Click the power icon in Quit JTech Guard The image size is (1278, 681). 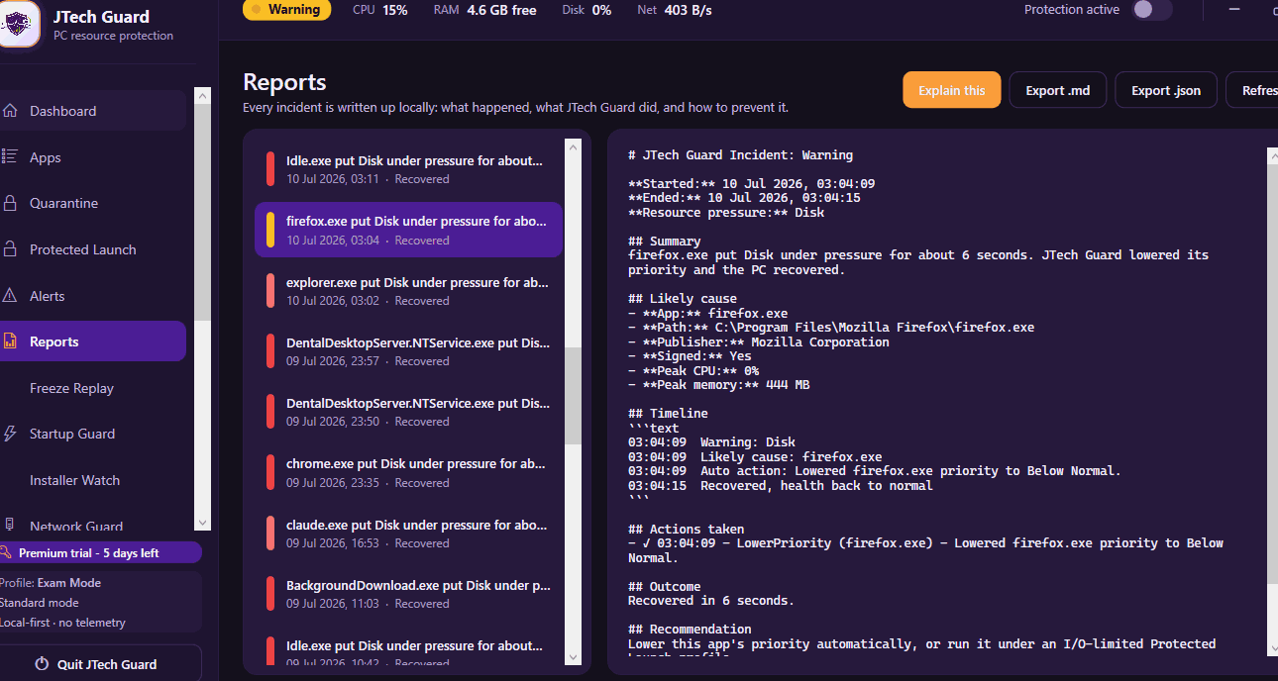(42, 664)
